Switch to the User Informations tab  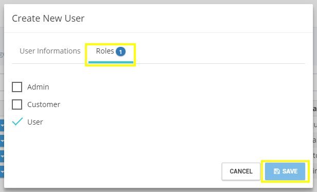coord(50,51)
